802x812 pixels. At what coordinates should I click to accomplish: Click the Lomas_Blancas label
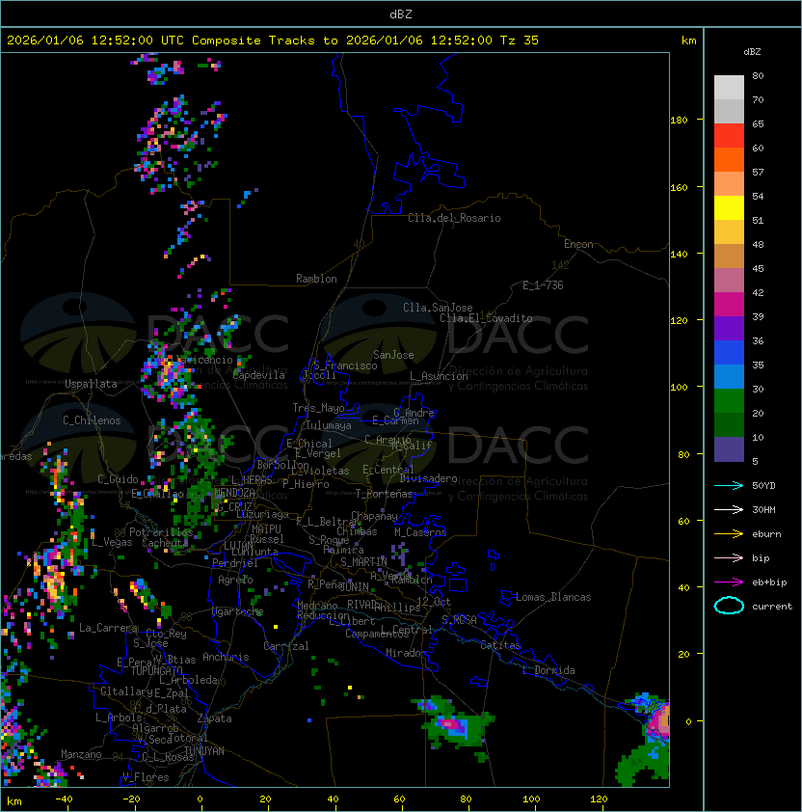coord(553,597)
